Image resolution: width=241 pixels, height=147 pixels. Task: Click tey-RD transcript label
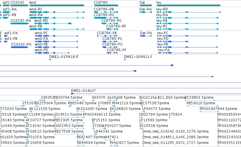[162, 9]
